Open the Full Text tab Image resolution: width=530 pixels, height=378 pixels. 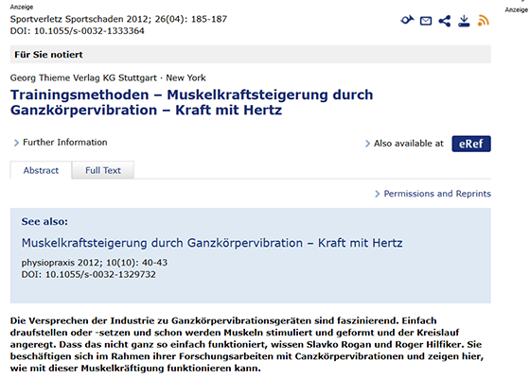coord(103,170)
